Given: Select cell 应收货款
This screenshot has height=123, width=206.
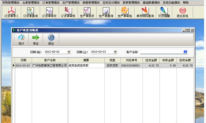Looking at the screenshot, I should click(x=113, y=65).
